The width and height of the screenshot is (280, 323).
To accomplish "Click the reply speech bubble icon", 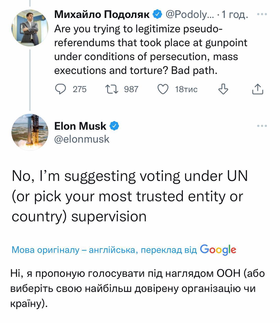I will pos(60,89).
